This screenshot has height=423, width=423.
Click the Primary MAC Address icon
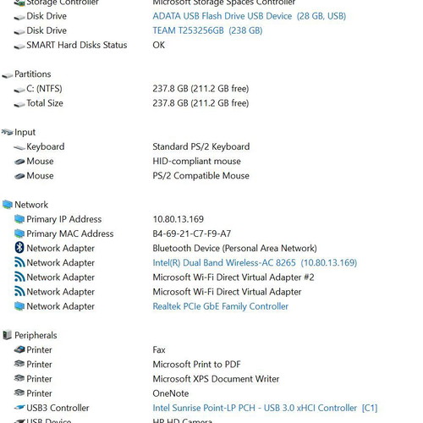coord(19,233)
